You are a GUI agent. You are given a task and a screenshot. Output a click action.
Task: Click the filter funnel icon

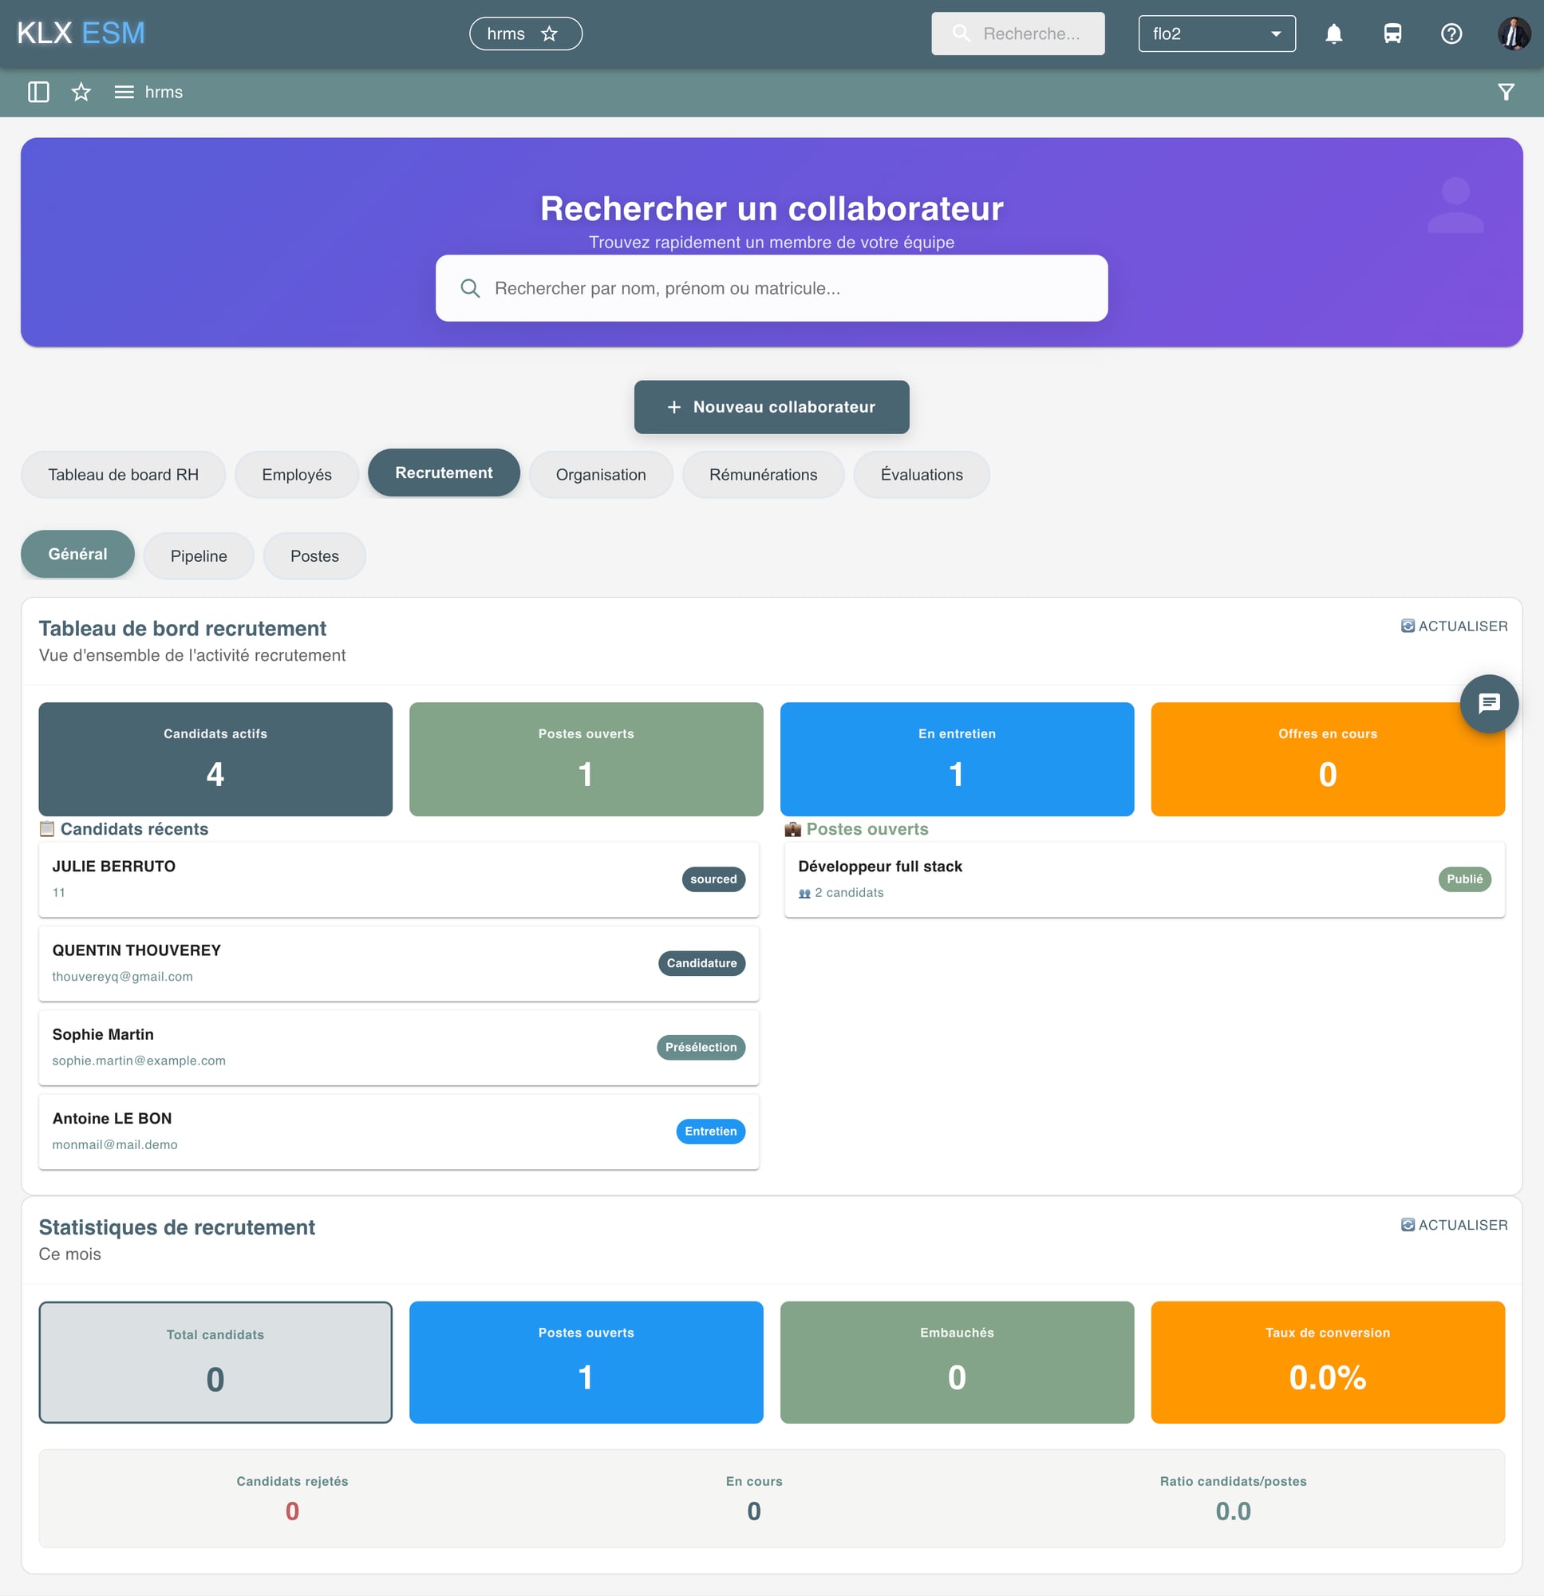click(x=1506, y=92)
